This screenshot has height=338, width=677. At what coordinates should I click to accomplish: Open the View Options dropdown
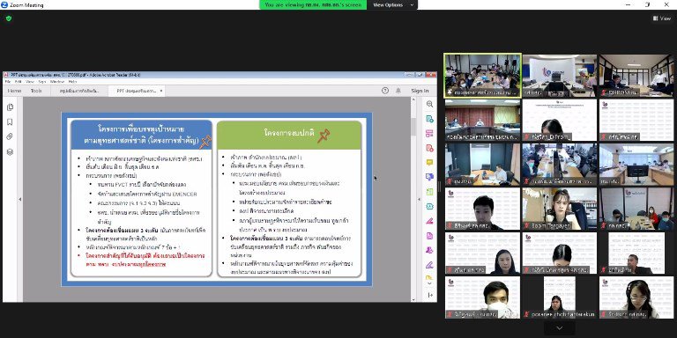(x=392, y=4)
